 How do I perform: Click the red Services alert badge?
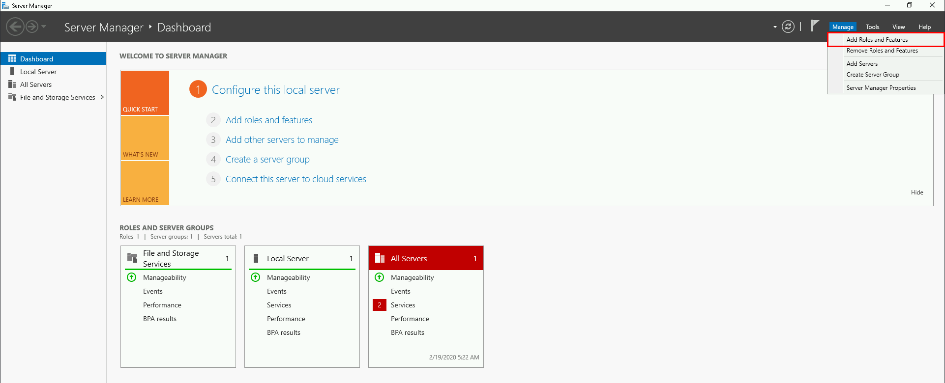tap(379, 305)
